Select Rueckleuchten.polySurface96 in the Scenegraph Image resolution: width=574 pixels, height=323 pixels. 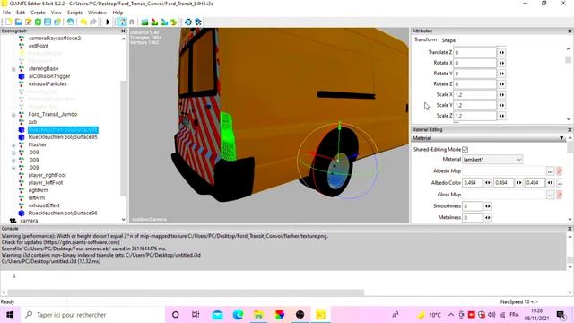click(x=63, y=214)
